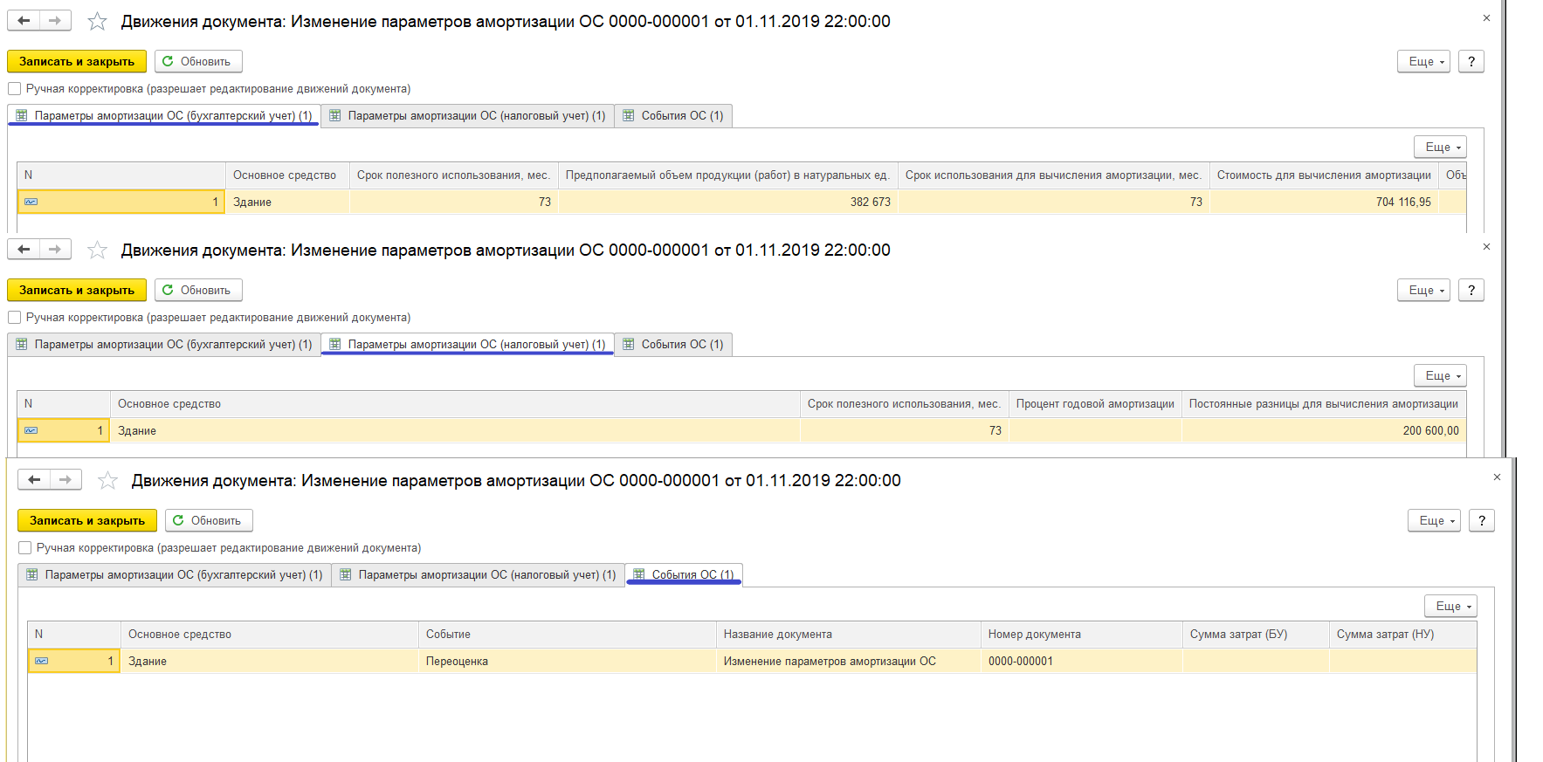Click Записать и закрыть in top window

pos(77,61)
